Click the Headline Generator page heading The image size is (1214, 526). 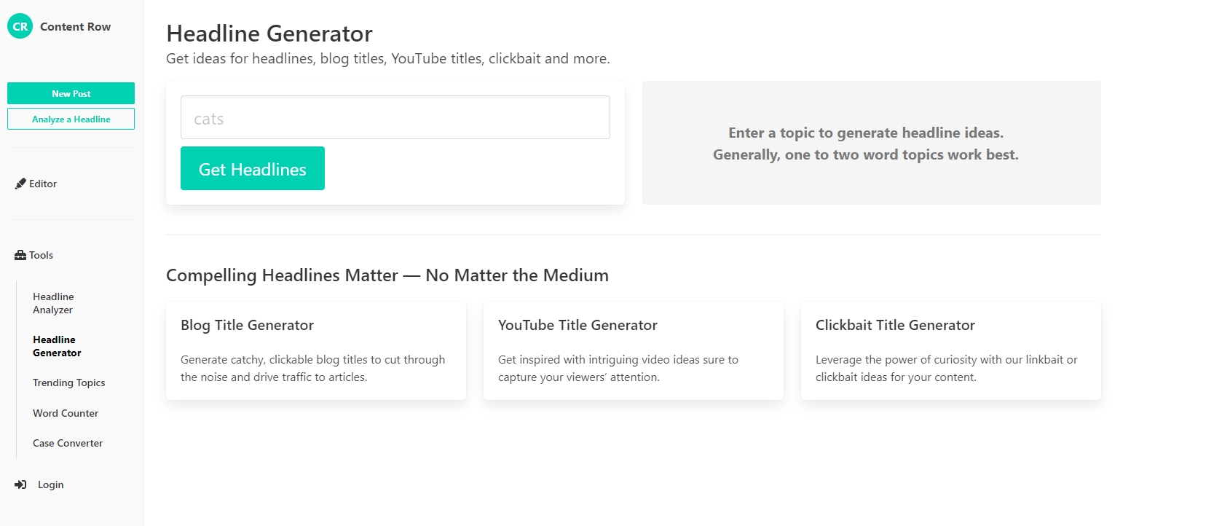pyautogui.click(x=269, y=34)
